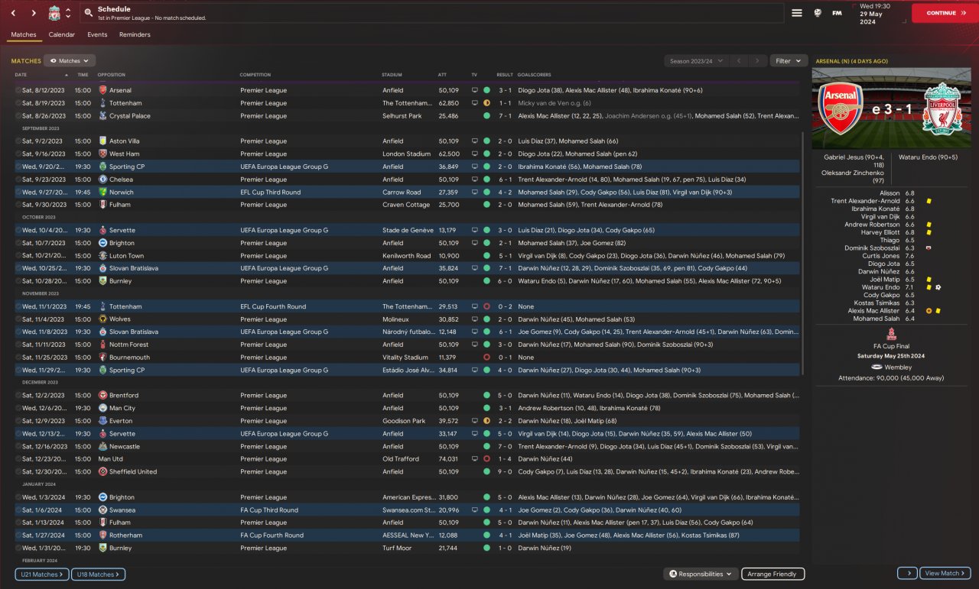This screenshot has width=979, height=589.
Task: Toggle the selection circle for the Man City 12/6 match
Action: tap(18, 408)
